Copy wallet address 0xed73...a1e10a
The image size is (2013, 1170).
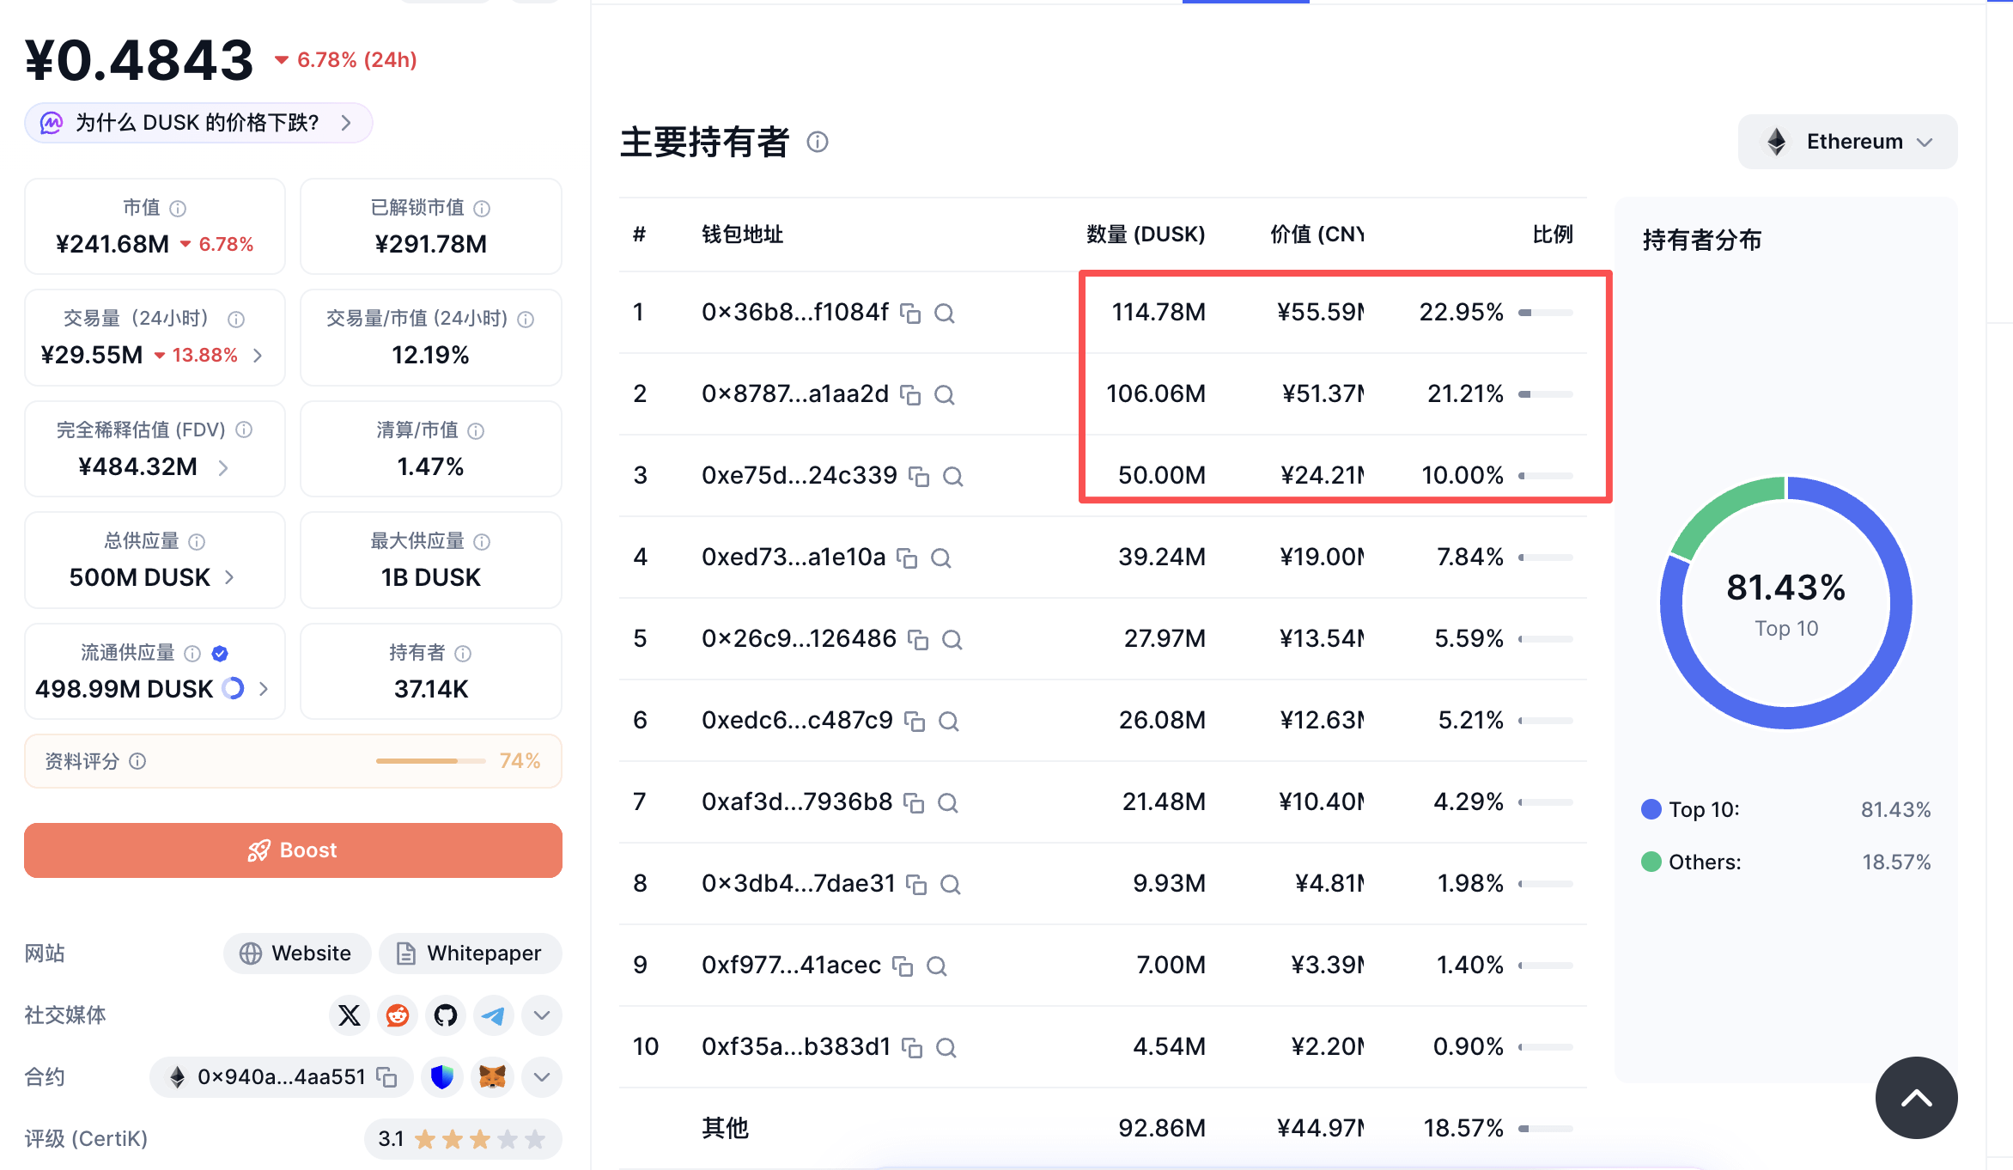click(907, 558)
